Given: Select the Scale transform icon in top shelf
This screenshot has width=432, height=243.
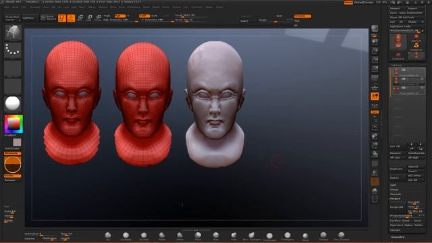Looking at the screenshot, I should [x=89, y=18].
